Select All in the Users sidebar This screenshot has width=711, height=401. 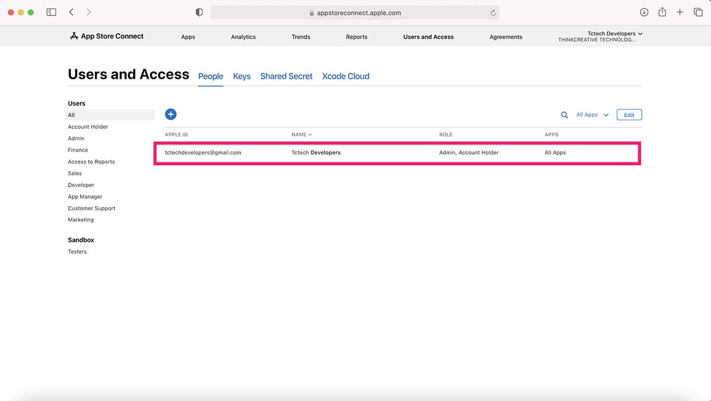[x=110, y=115]
